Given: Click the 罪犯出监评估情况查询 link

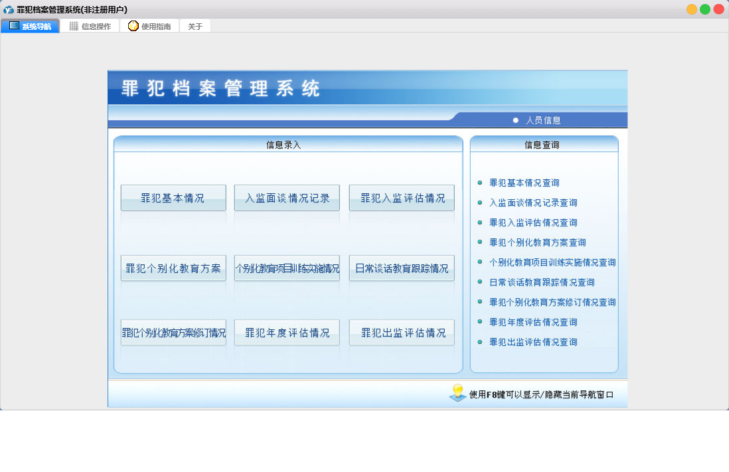Looking at the screenshot, I should pos(533,342).
